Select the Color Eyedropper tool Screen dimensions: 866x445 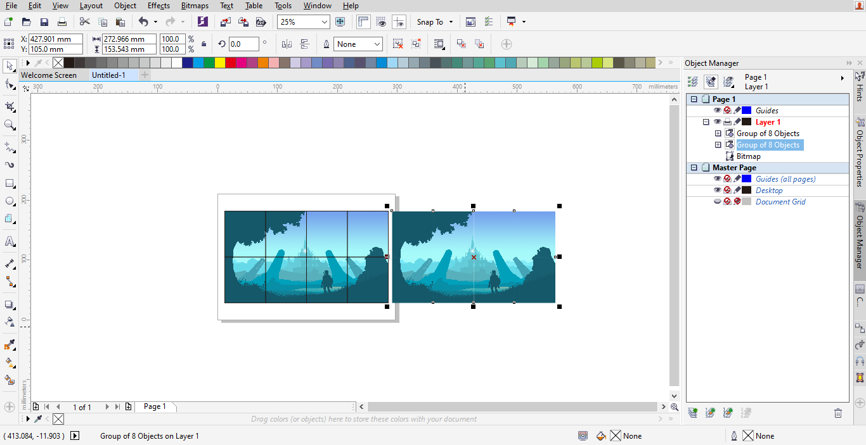pyautogui.click(x=10, y=345)
